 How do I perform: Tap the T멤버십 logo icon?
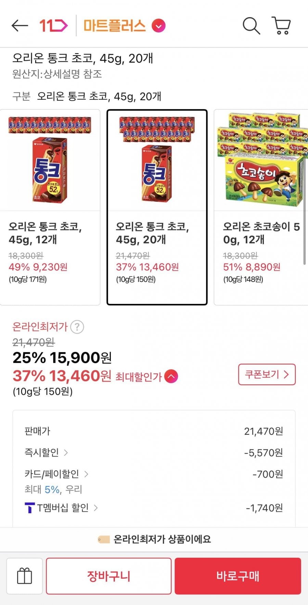click(x=30, y=508)
